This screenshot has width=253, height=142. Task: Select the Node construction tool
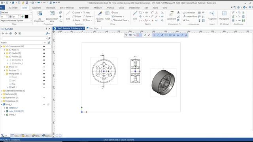point(76,20)
